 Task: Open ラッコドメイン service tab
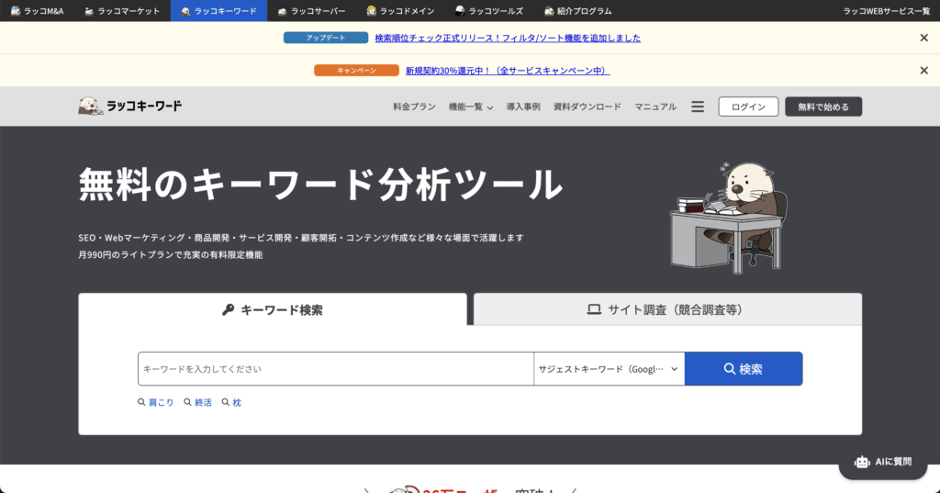(400, 11)
